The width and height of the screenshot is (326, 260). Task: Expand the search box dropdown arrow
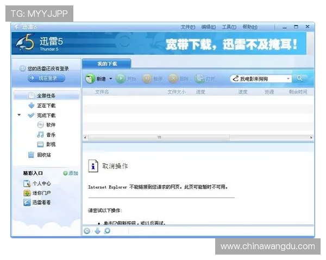tap(288, 79)
